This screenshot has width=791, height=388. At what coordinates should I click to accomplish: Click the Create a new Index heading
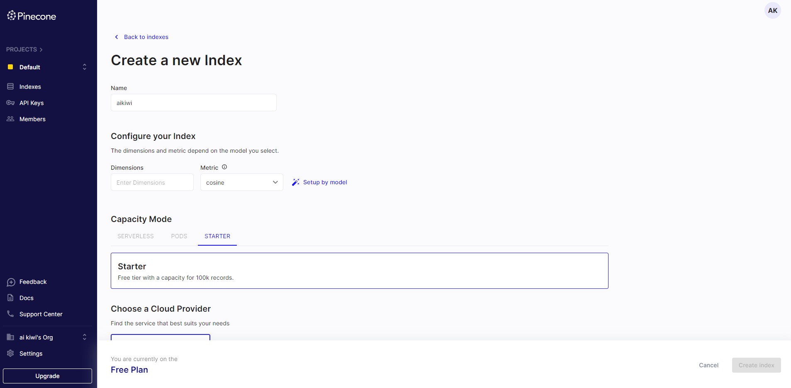pos(176,60)
